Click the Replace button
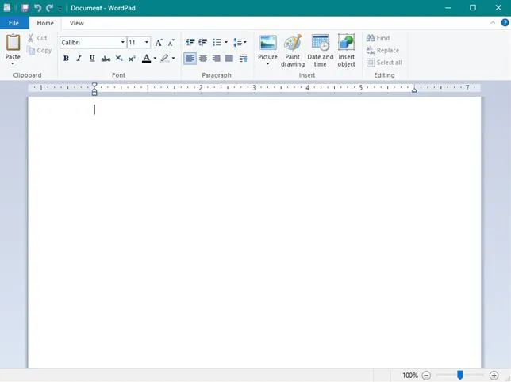 (382, 50)
